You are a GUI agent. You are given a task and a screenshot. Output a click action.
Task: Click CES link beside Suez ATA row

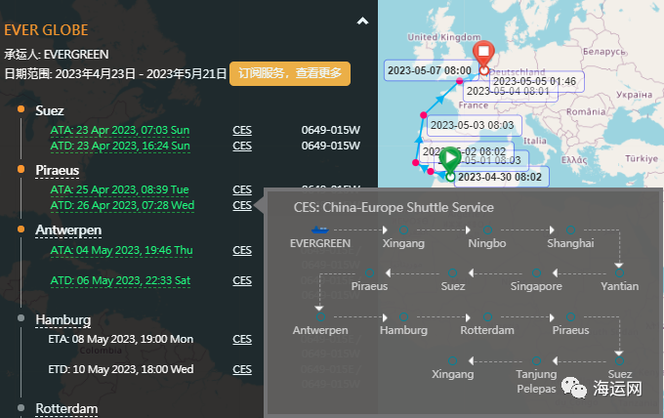(x=242, y=131)
